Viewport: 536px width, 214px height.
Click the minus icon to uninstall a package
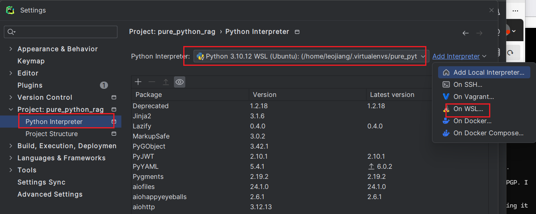click(152, 82)
